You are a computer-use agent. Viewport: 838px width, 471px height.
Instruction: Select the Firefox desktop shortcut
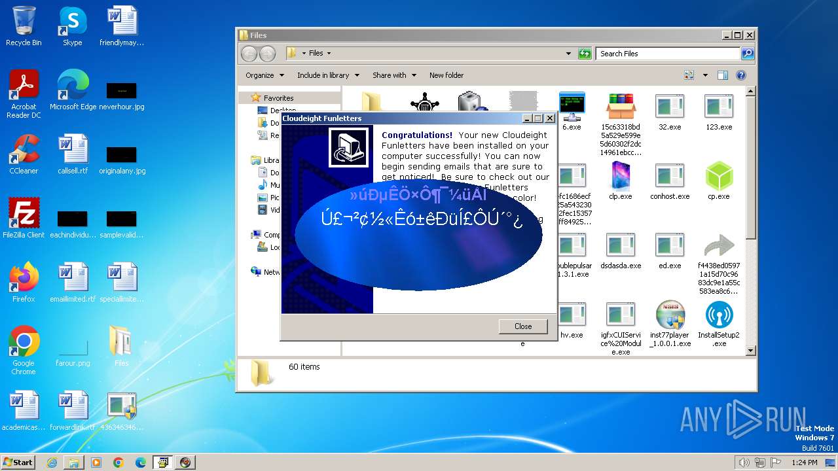[24, 283]
